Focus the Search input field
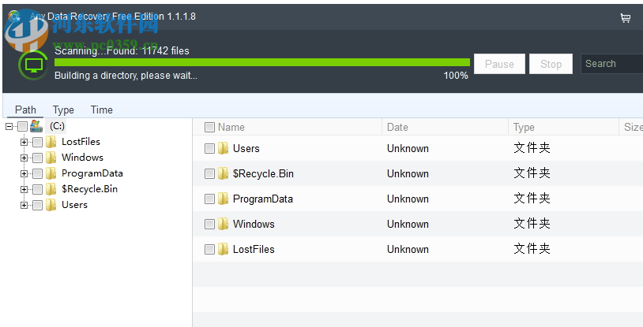The height and width of the screenshot is (327, 643). pos(612,64)
